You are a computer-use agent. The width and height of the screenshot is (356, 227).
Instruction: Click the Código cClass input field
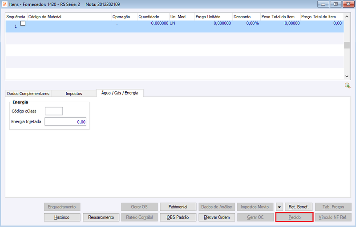54,111
